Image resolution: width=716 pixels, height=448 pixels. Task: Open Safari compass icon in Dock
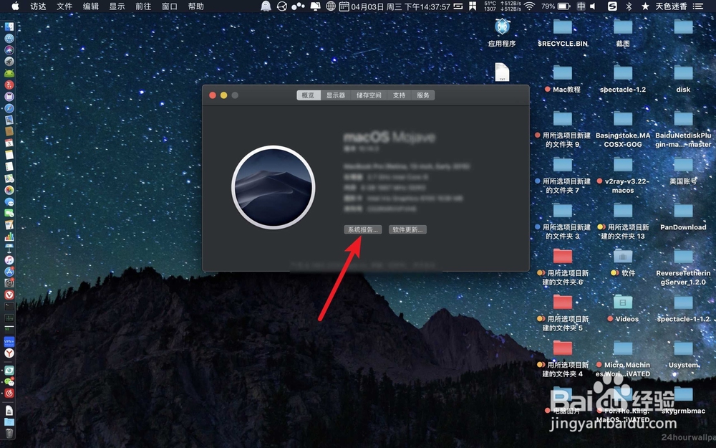(9, 108)
